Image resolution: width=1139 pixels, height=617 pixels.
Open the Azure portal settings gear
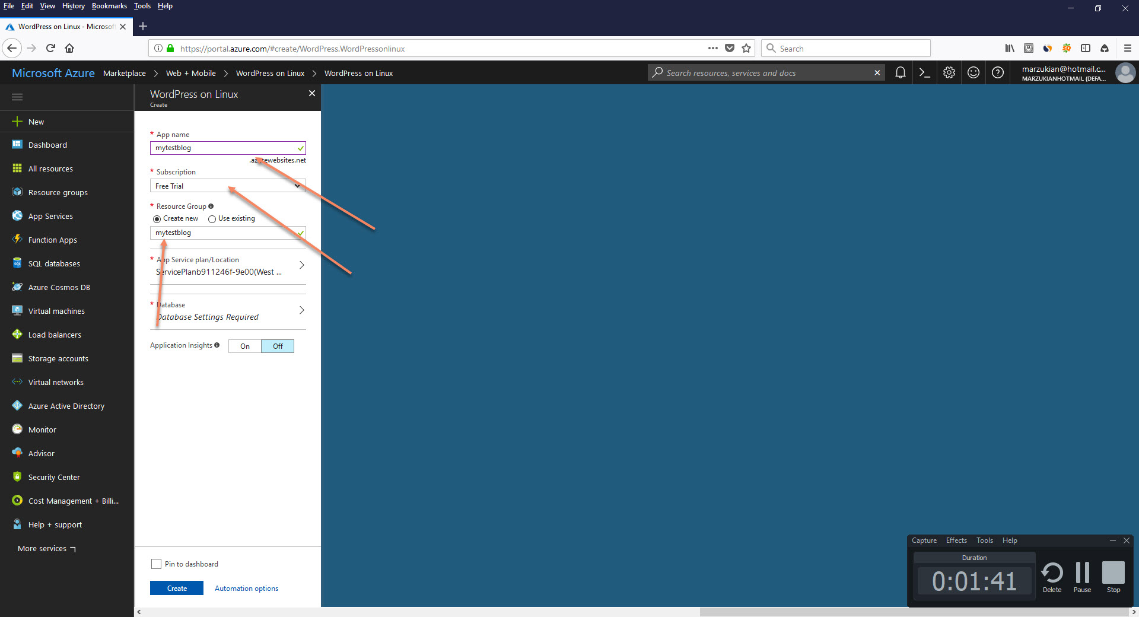tap(949, 72)
